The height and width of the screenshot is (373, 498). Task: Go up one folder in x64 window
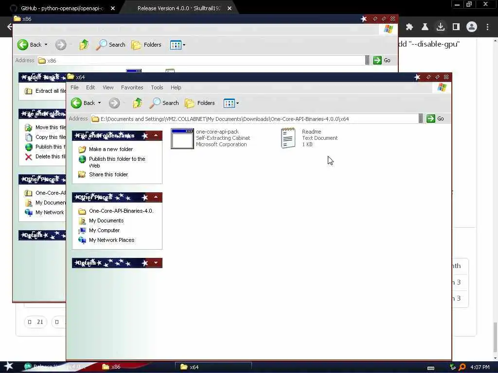tap(138, 103)
